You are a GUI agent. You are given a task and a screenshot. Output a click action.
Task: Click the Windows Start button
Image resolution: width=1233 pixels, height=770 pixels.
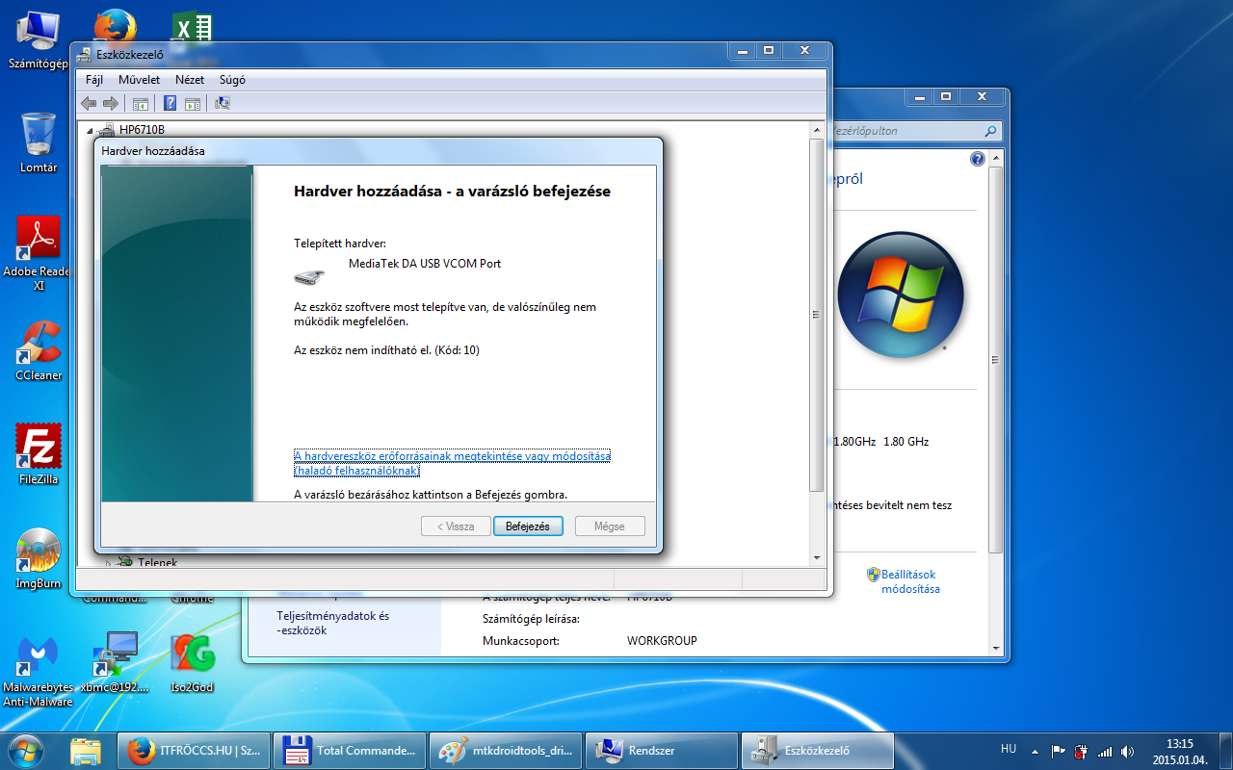[26, 749]
